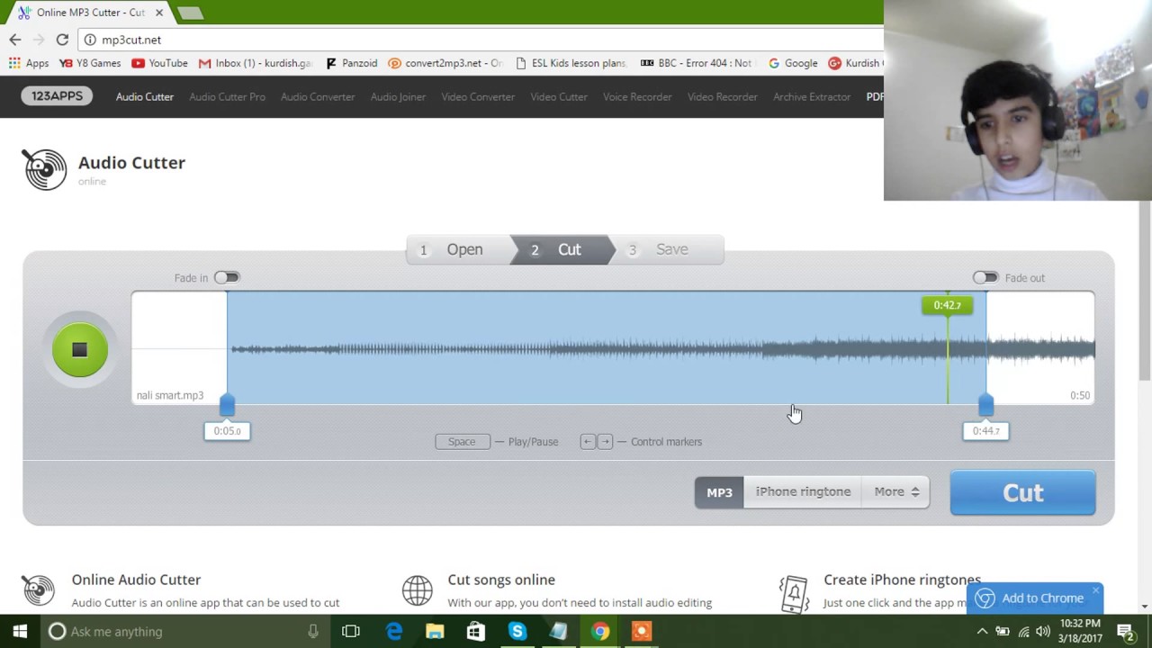Screen dimensions: 1152x648
Task: Open Skype from the taskbar
Action: [517, 632]
